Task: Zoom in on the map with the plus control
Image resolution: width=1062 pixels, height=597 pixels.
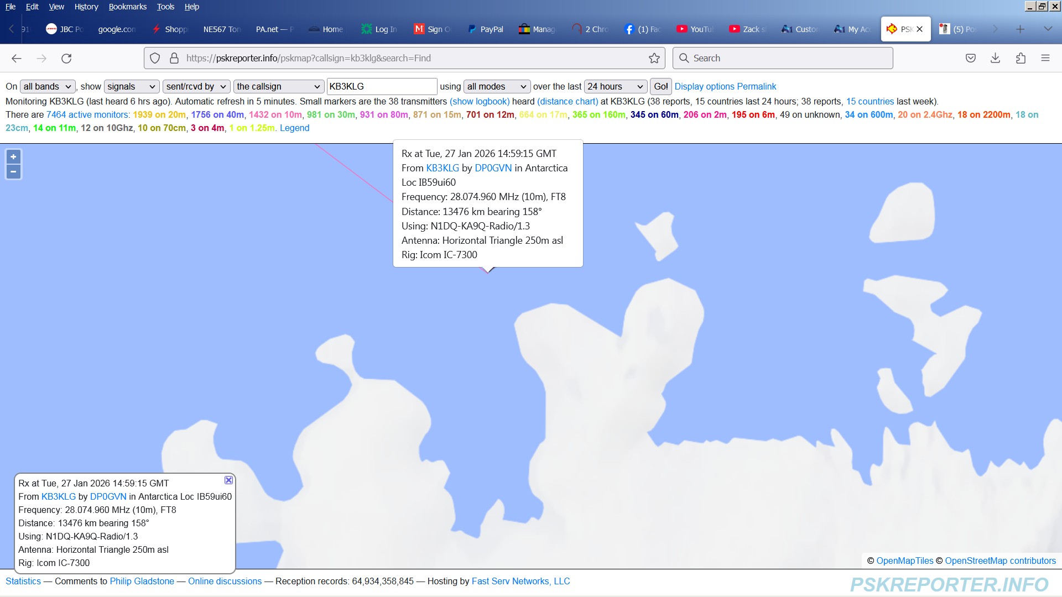Action: tap(13, 156)
